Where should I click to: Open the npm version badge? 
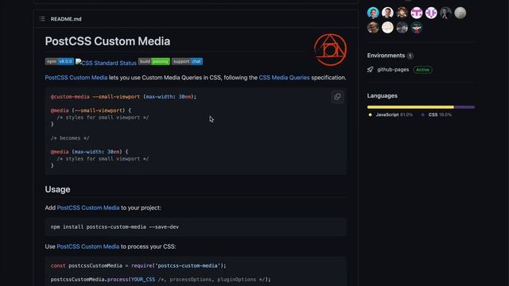[x=60, y=61]
